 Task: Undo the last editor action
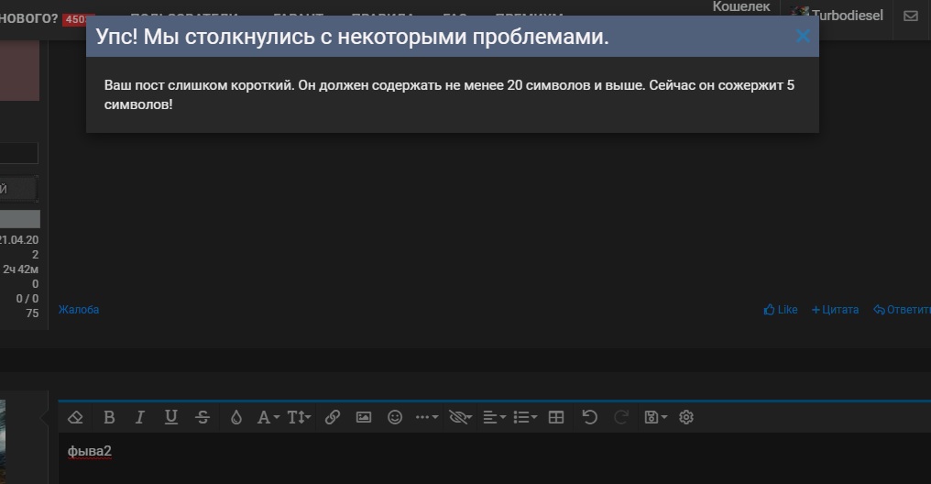589,417
